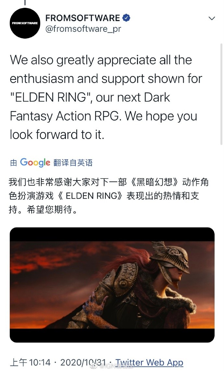Click the 上午10:14 timestamp
224x371 pixels.
pyautogui.click(x=30, y=363)
